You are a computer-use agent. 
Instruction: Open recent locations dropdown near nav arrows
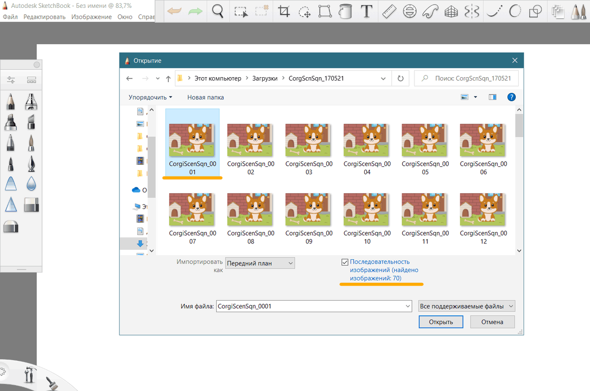pos(158,78)
